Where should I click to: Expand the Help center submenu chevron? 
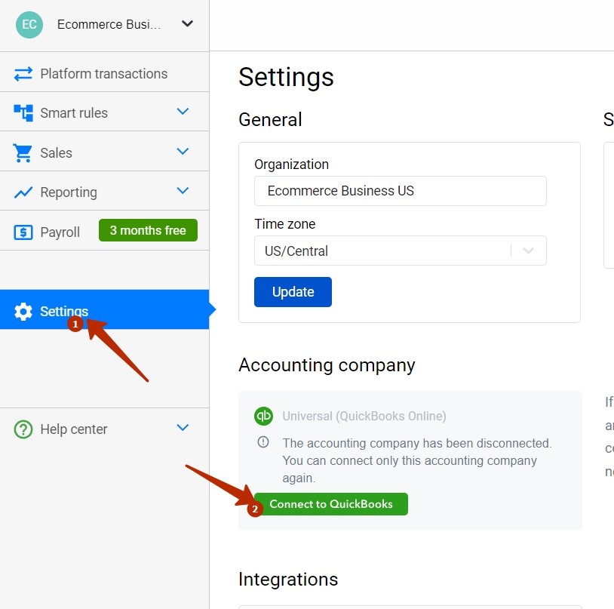click(x=183, y=427)
